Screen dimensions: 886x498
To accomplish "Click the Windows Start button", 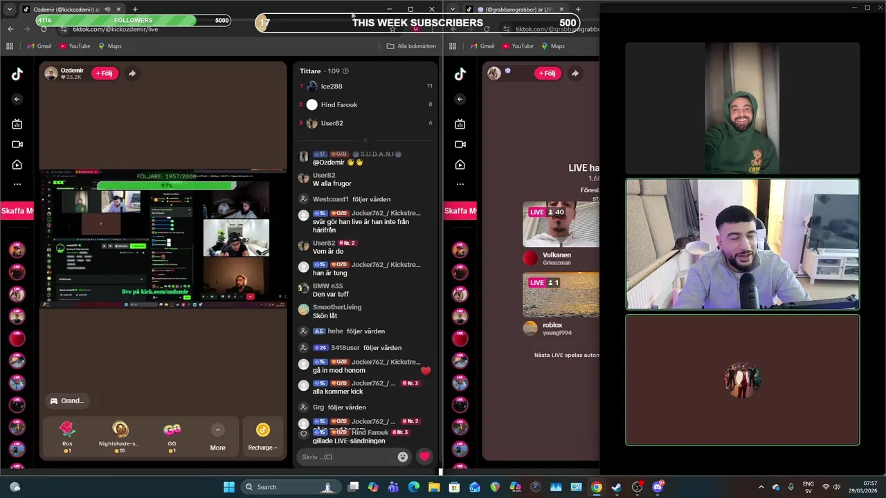I will (229, 487).
